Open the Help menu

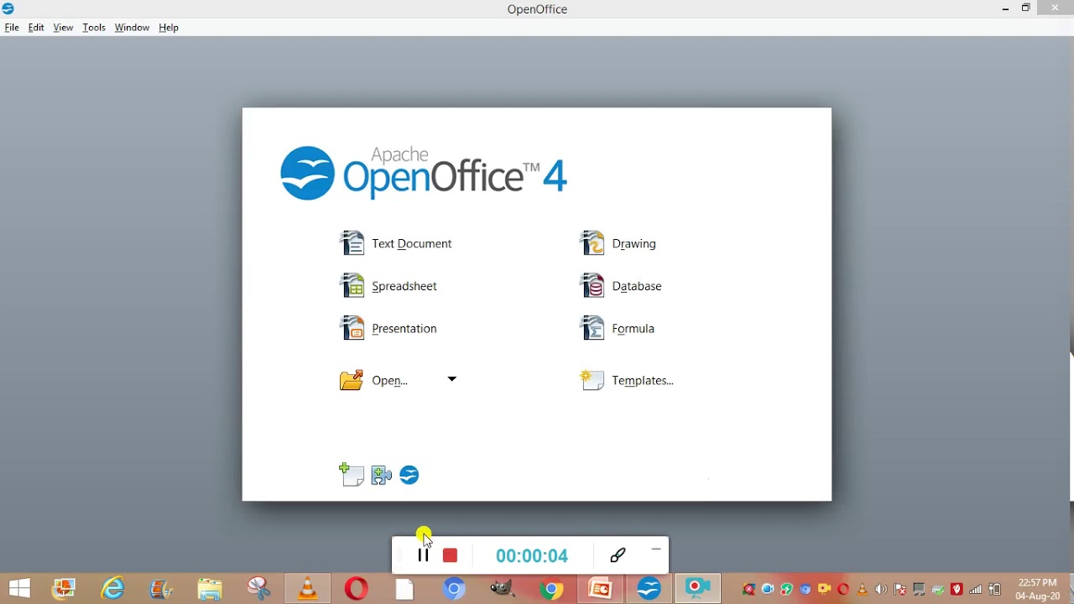point(169,28)
